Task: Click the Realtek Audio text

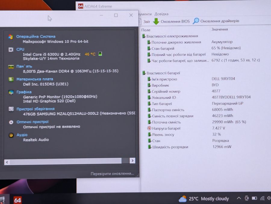Action: 36,140
